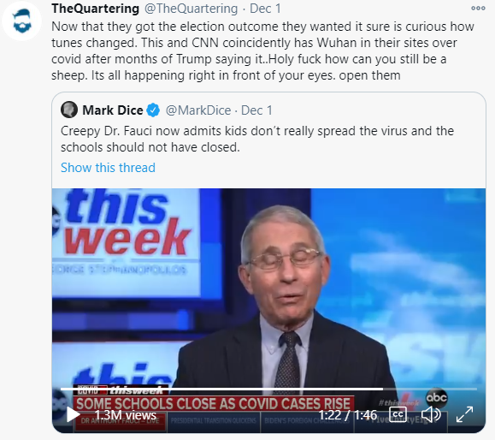Click Mark Dice's small profile picture
Viewport: 495px width, 440px height.
tap(69, 110)
